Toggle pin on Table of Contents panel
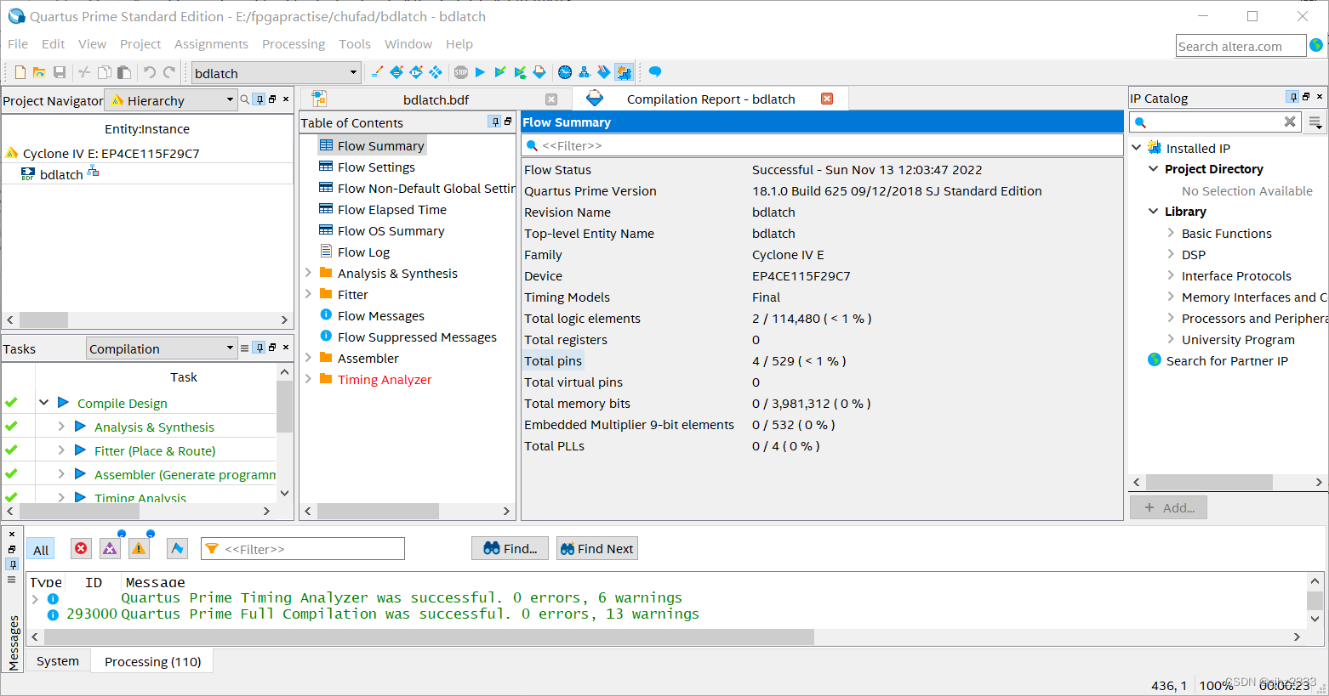This screenshot has width=1329, height=696. 494,122
